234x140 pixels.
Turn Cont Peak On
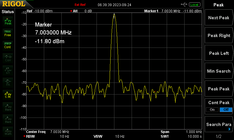(x=212, y=110)
